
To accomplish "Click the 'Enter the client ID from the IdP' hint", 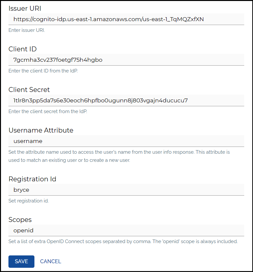I will click(43, 71).
